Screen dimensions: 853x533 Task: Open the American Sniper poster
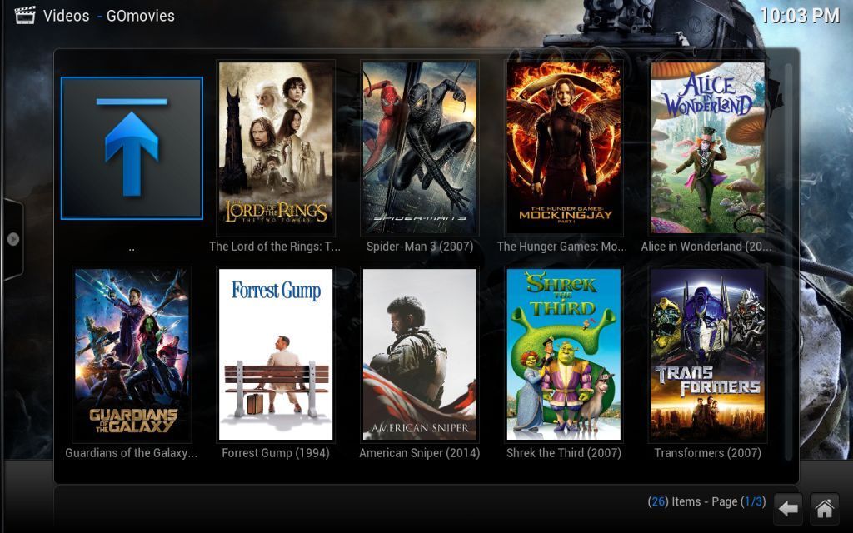pyautogui.click(x=420, y=354)
